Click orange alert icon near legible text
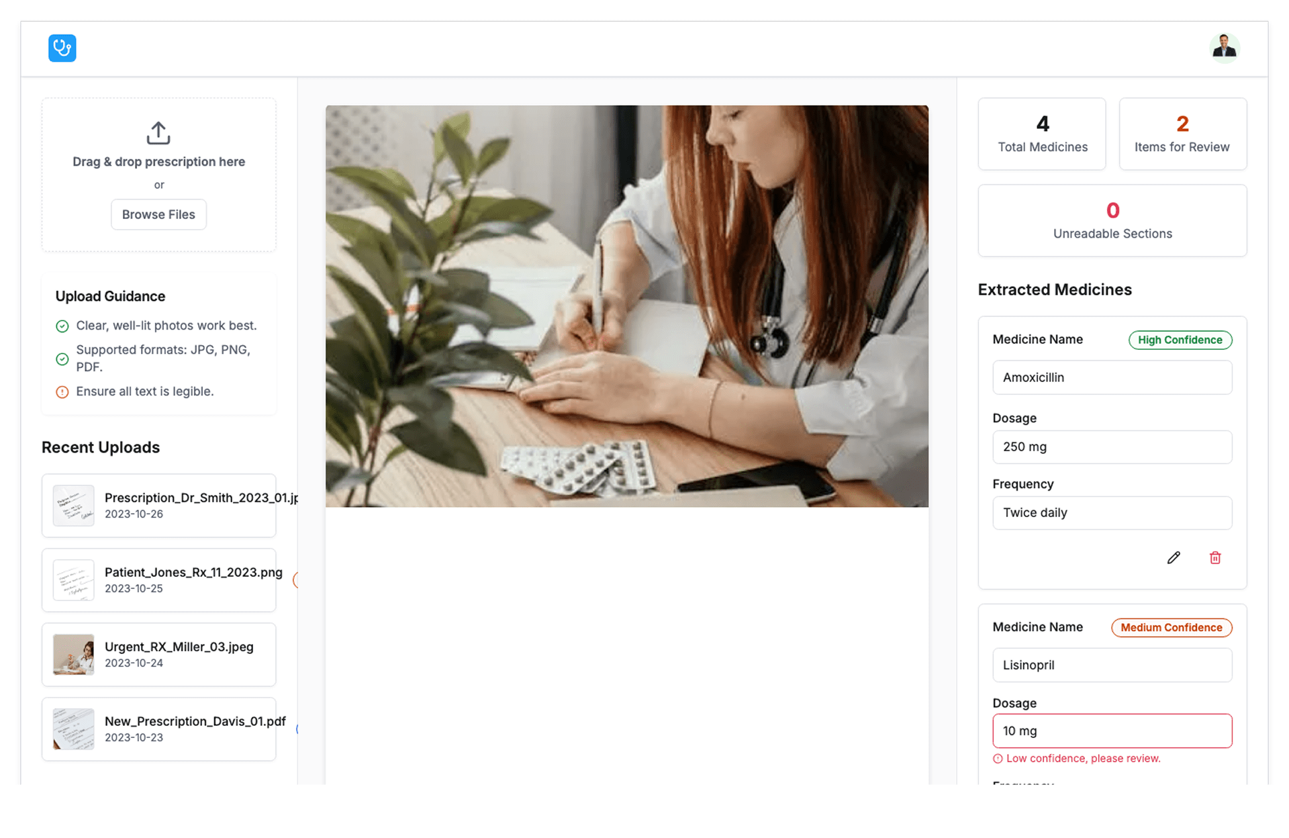 pos(62,392)
